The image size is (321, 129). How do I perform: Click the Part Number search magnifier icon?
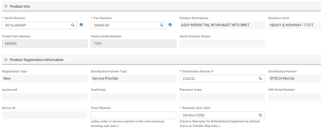coord(161,25)
